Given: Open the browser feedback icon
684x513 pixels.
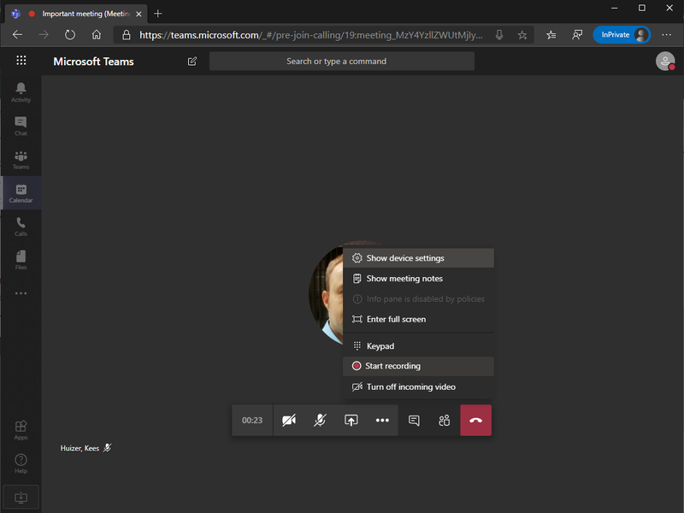Looking at the screenshot, I should click(577, 35).
